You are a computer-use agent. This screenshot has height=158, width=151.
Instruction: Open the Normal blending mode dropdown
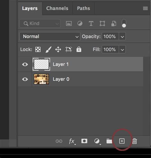(x=50, y=37)
